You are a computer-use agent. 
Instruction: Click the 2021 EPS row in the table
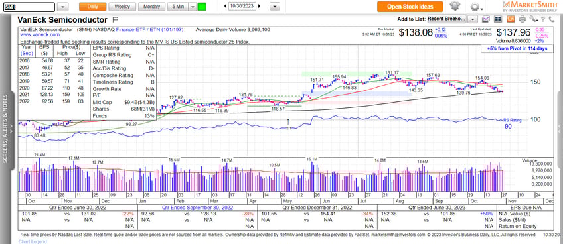click(54, 94)
